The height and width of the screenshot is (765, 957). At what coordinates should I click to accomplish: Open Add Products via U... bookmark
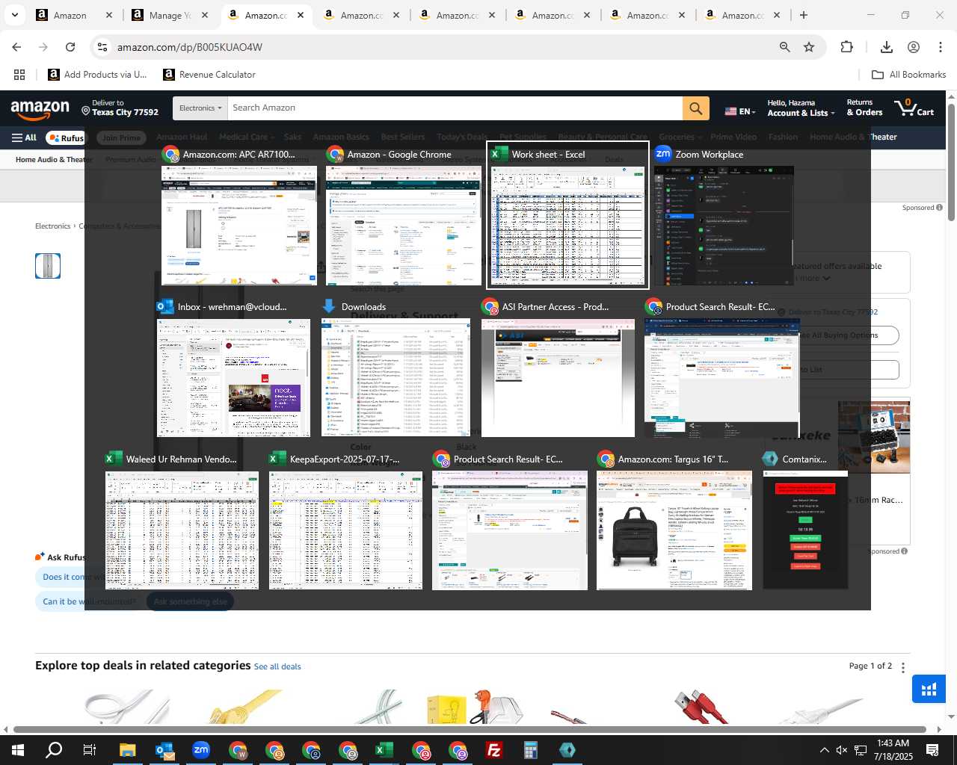coord(98,75)
